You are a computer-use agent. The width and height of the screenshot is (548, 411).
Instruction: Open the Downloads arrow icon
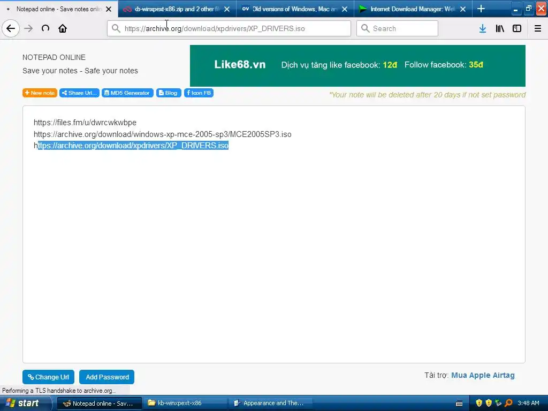click(483, 28)
